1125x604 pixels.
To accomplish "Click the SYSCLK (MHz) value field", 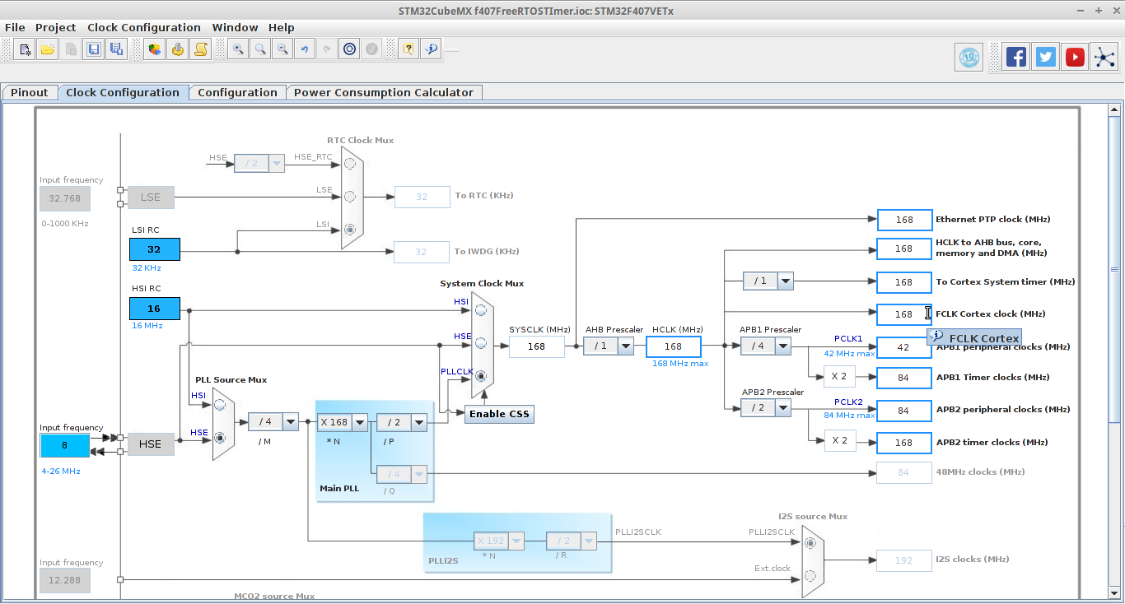I will coord(537,346).
